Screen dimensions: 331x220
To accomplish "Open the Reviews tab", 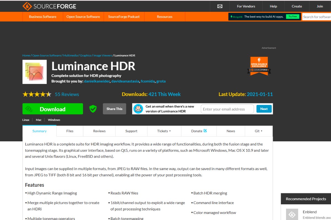I will 99,131.
